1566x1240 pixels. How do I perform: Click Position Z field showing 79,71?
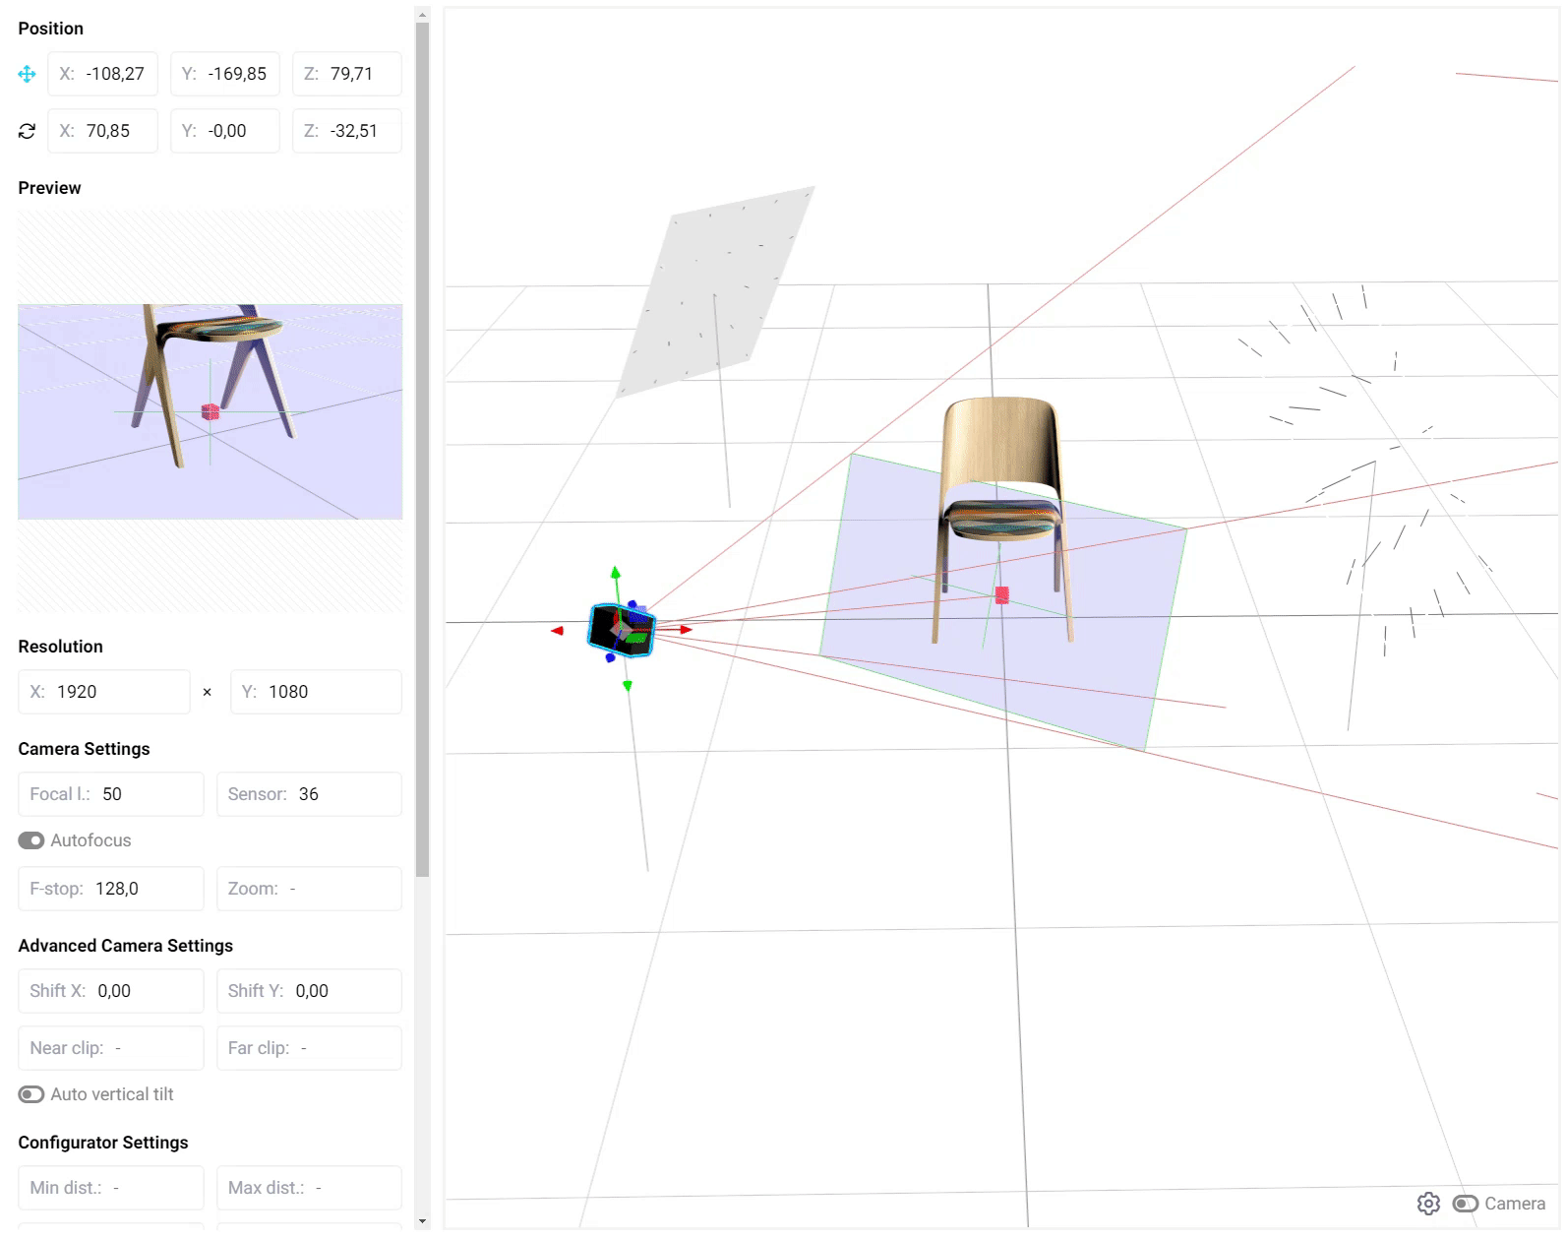tap(347, 74)
